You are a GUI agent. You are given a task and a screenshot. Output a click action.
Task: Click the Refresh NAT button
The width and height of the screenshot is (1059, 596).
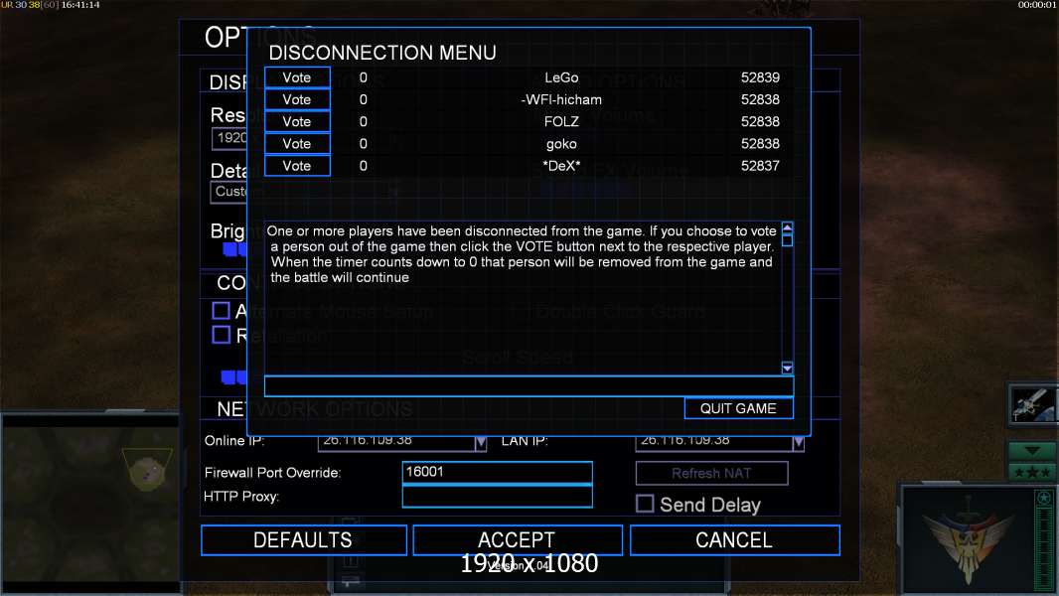pyautogui.click(x=711, y=473)
